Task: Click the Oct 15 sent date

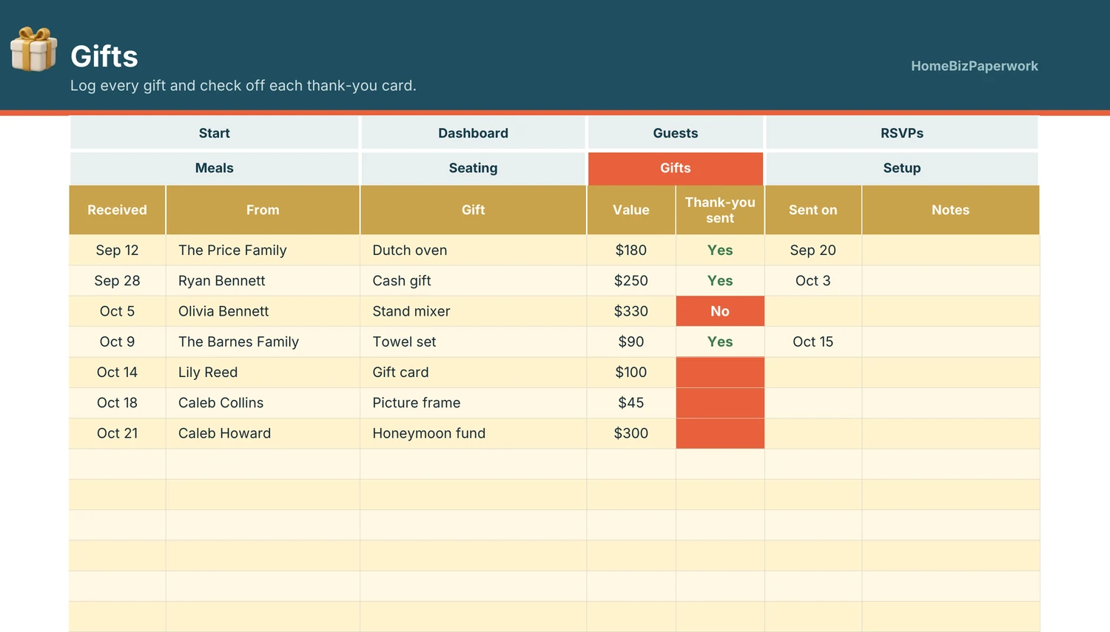Action: 813,342
